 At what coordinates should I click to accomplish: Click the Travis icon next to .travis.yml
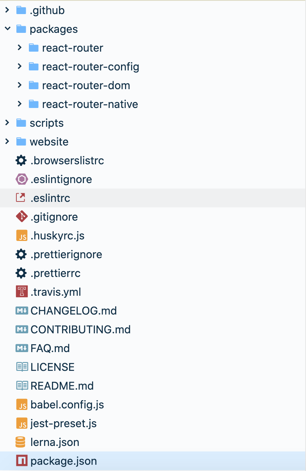pos(21,292)
